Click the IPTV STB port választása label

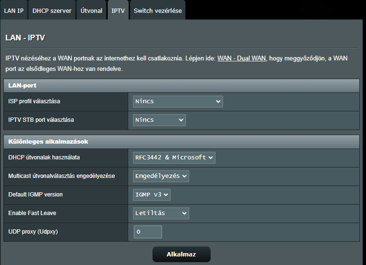(x=41, y=120)
